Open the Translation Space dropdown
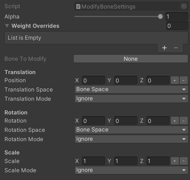Image resolution: width=190 pixels, height=180 pixels. click(x=131, y=89)
